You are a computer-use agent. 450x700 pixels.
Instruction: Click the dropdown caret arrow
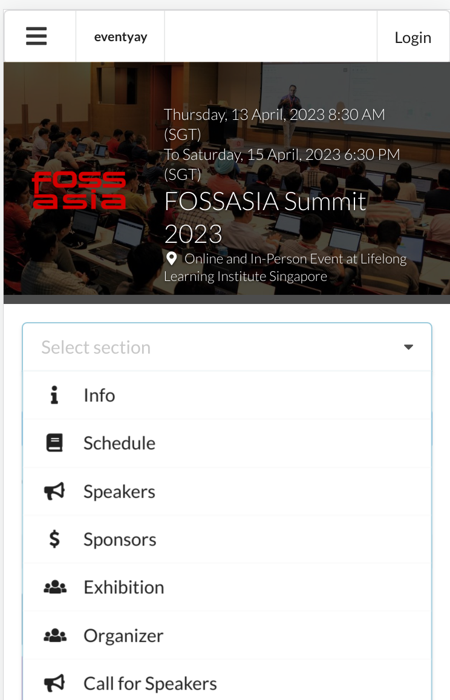click(408, 347)
